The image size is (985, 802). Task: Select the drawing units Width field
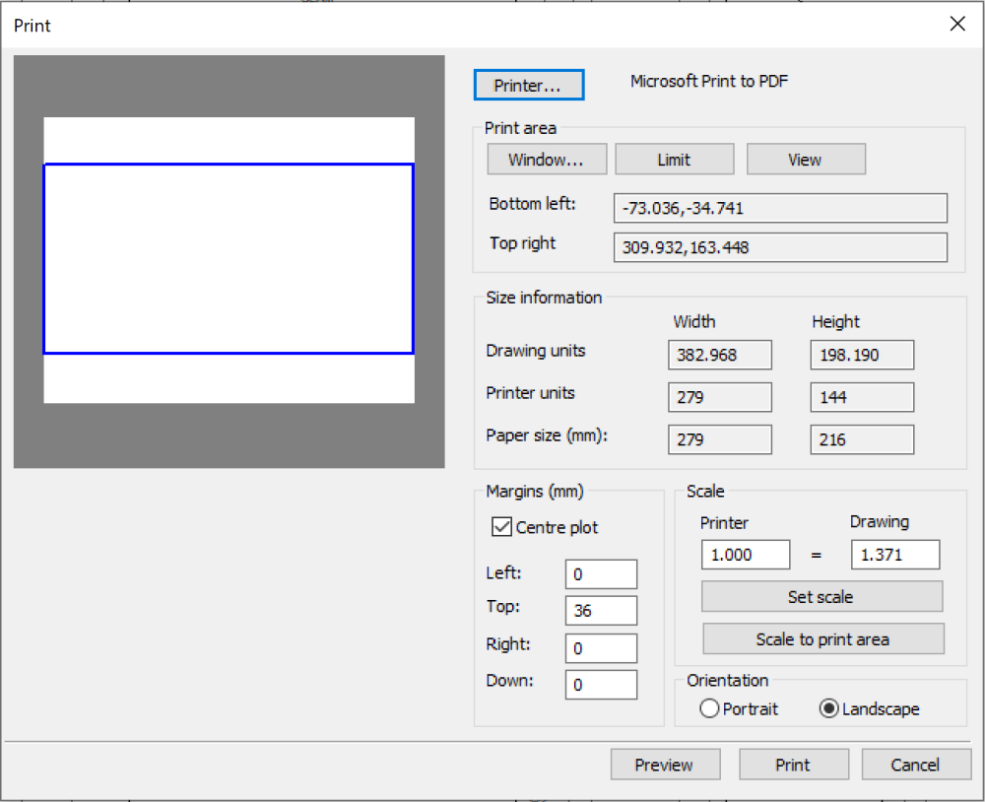(x=719, y=355)
